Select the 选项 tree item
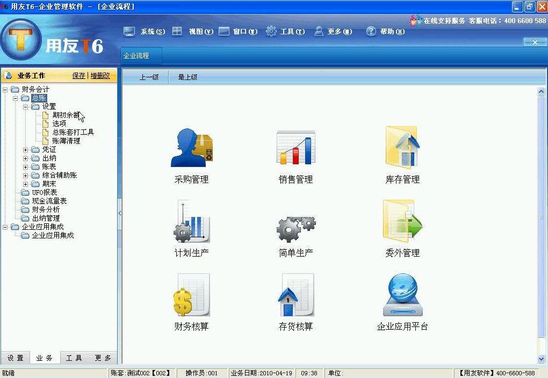The image size is (548, 378). pos(59,123)
